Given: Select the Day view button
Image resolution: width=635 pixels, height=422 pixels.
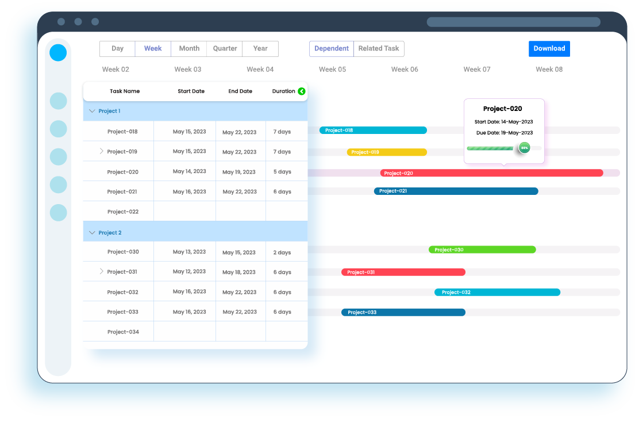Looking at the screenshot, I should pyautogui.click(x=117, y=49).
